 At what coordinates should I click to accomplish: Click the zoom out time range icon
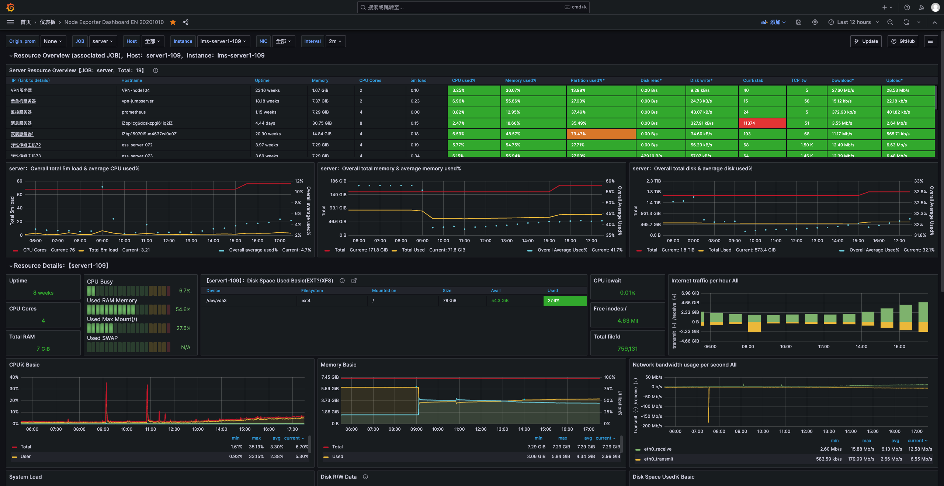click(890, 22)
